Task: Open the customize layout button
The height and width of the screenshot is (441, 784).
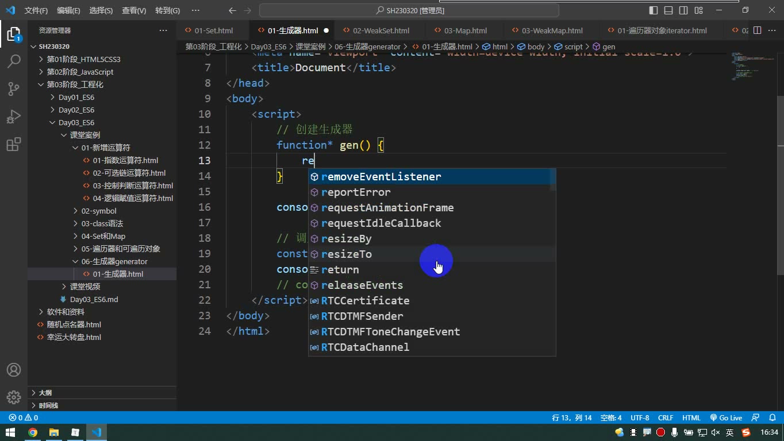Action: pos(698,10)
